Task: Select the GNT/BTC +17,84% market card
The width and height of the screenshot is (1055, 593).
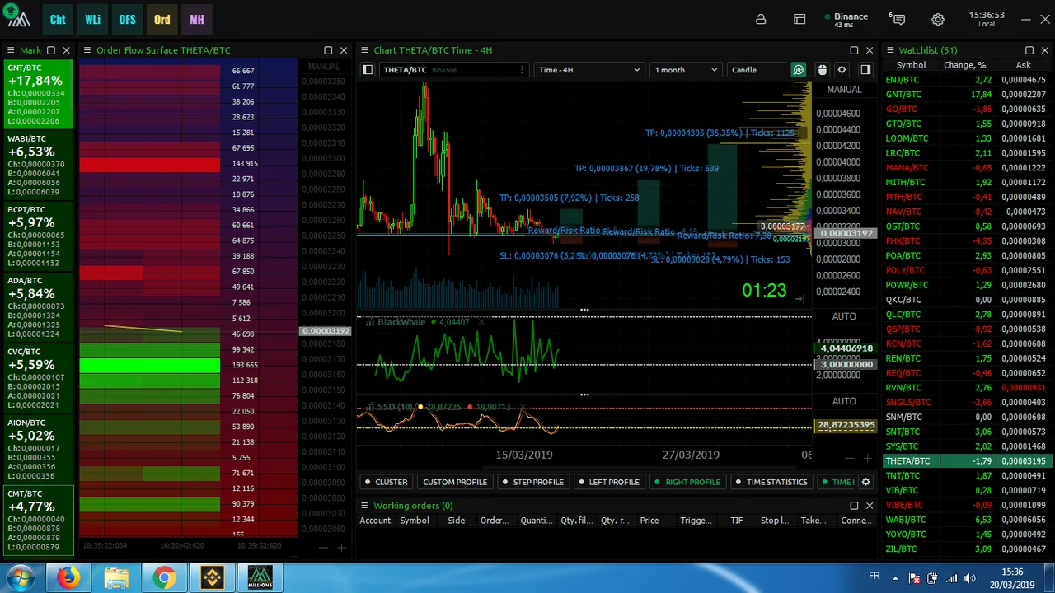Action: (x=39, y=95)
